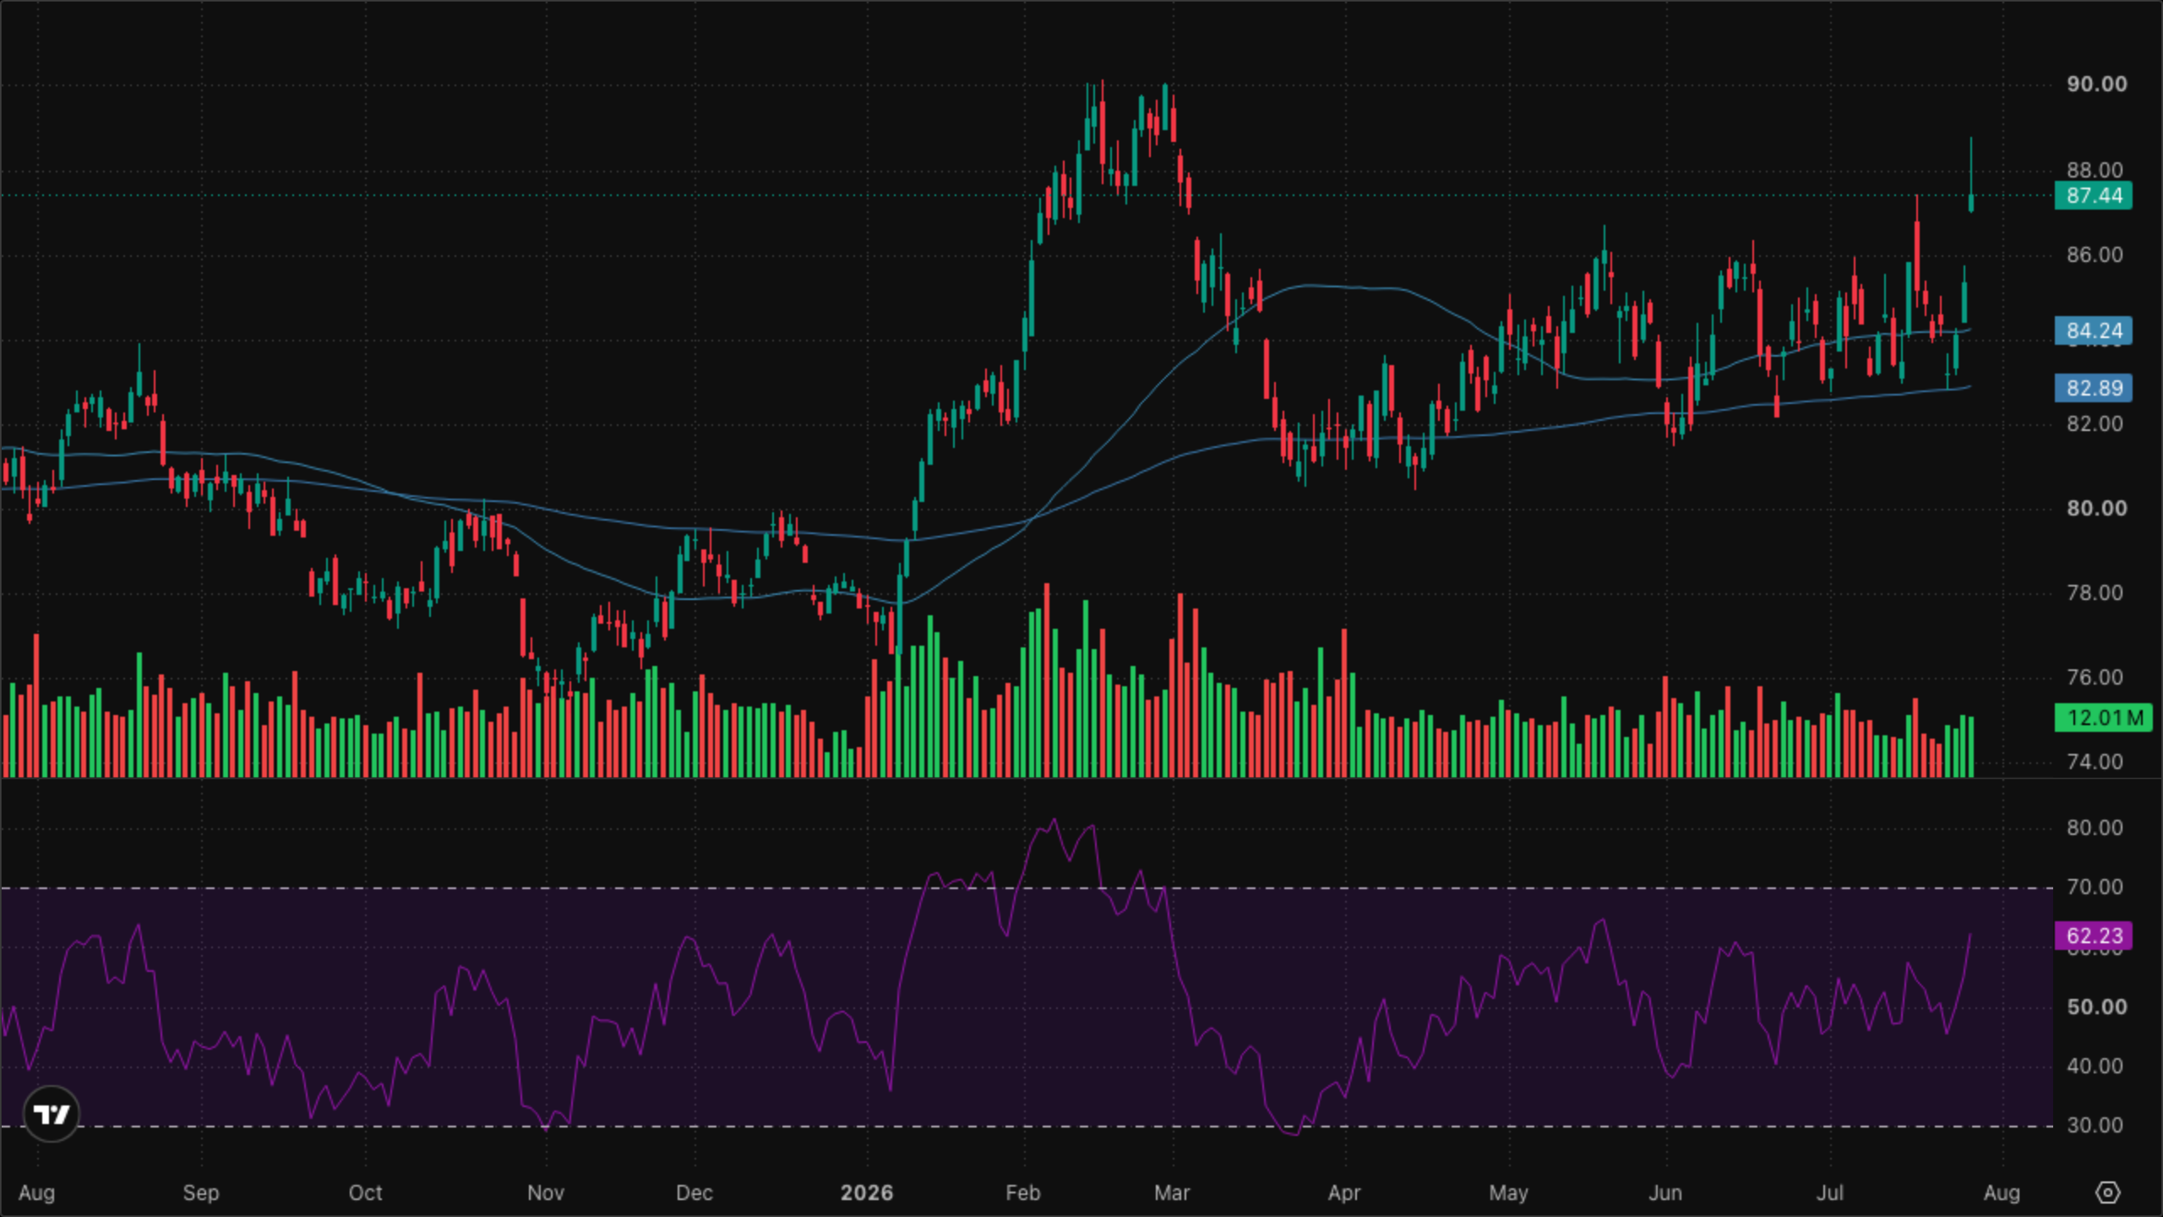Click the May time axis label
Screen dimensions: 2163x1217
click(x=1508, y=1192)
